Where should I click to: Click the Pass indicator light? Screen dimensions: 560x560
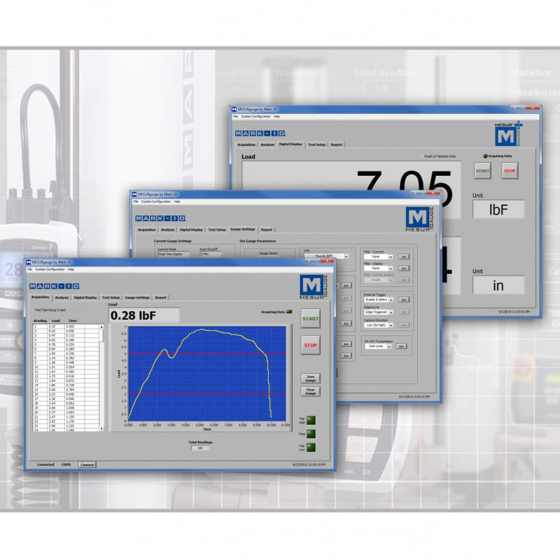tap(311, 434)
